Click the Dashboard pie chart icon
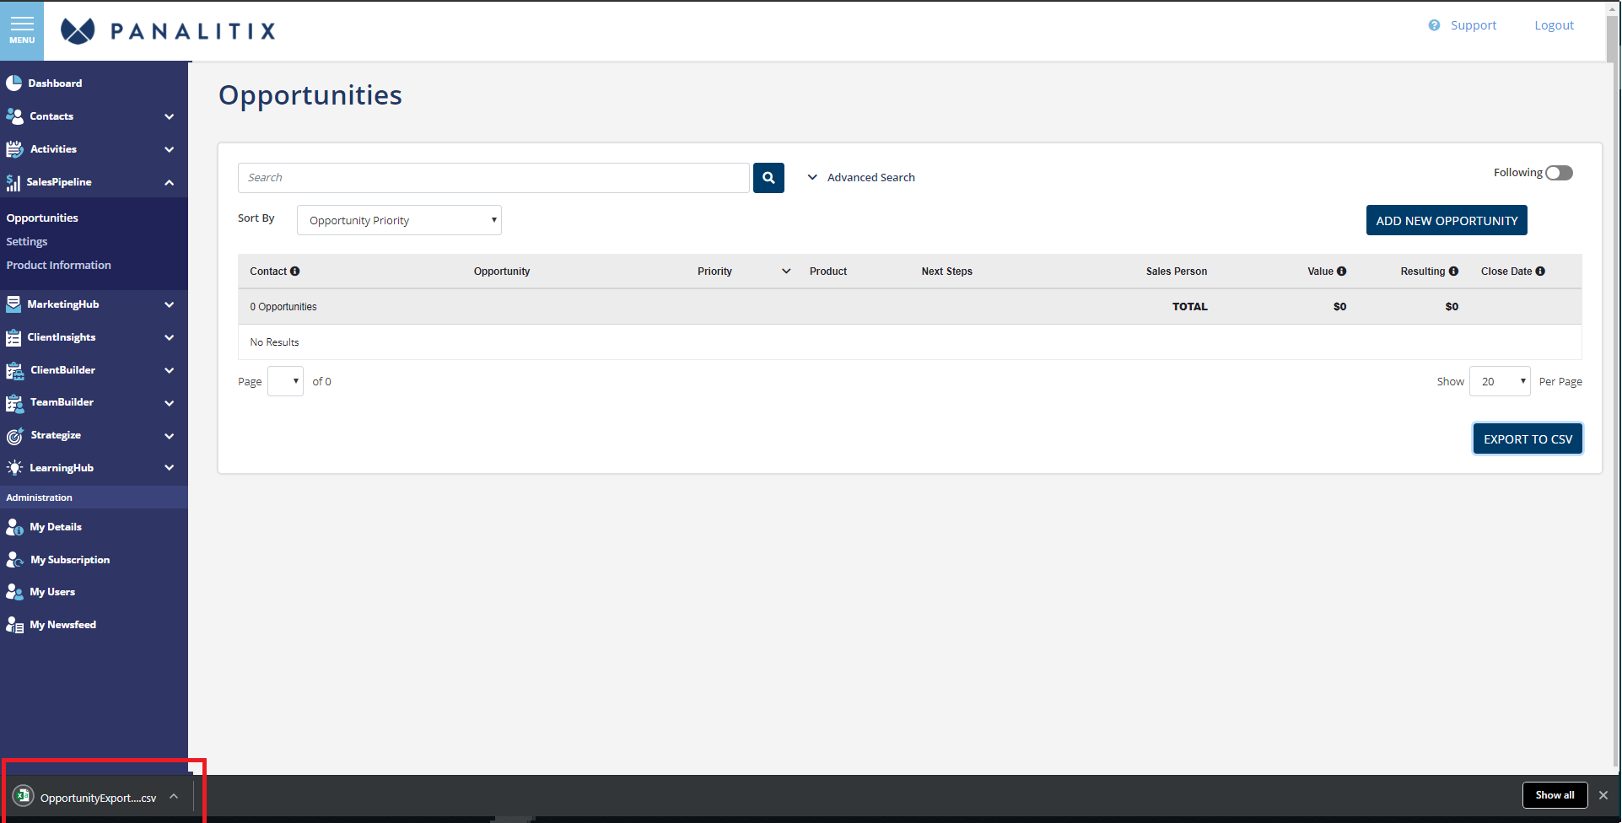The image size is (1622, 823). click(x=14, y=83)
